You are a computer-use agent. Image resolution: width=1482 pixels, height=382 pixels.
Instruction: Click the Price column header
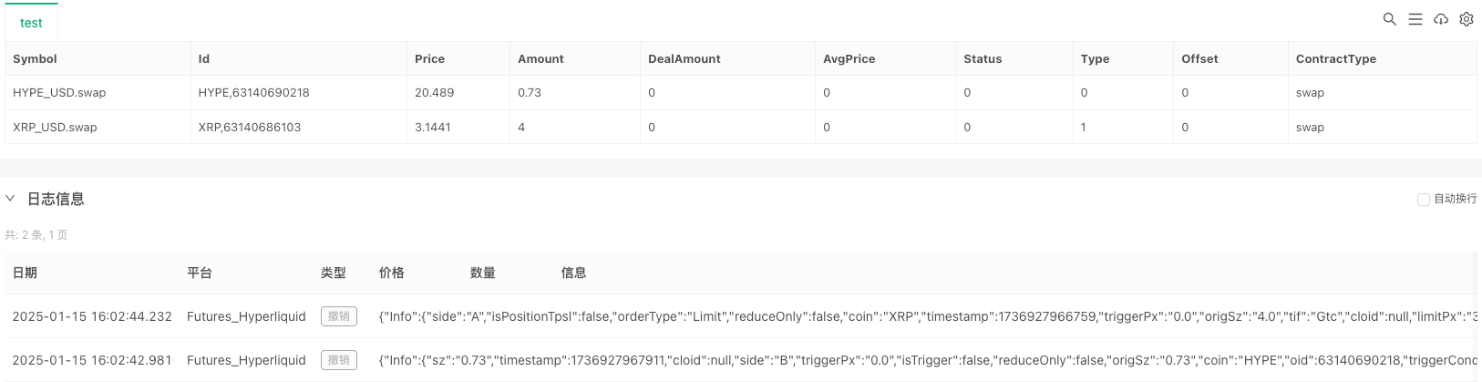click(429, 58)
